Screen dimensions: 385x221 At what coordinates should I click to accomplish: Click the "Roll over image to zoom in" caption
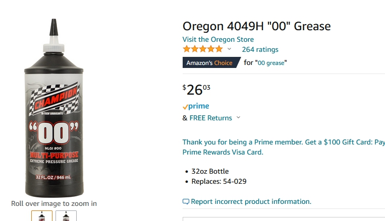[x=54, y=203]
